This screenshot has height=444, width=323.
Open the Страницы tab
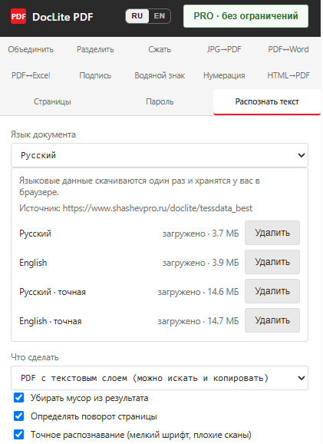[52, 101]
